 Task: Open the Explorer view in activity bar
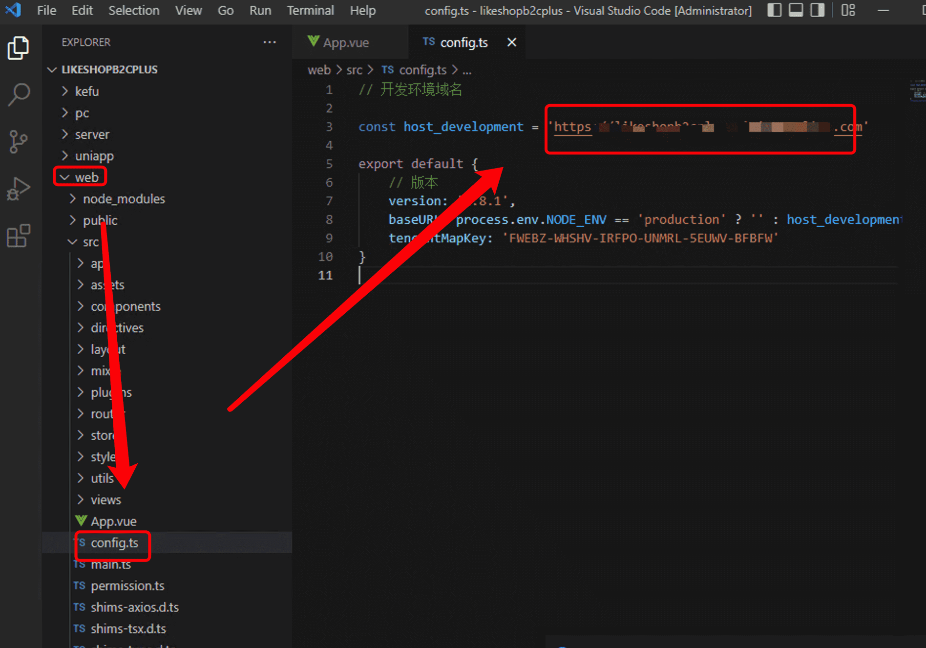(19, 48)
